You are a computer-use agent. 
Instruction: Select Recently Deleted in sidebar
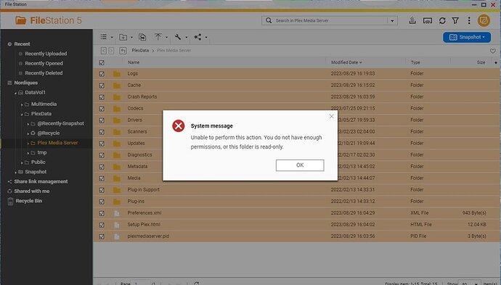click(44, 73)
